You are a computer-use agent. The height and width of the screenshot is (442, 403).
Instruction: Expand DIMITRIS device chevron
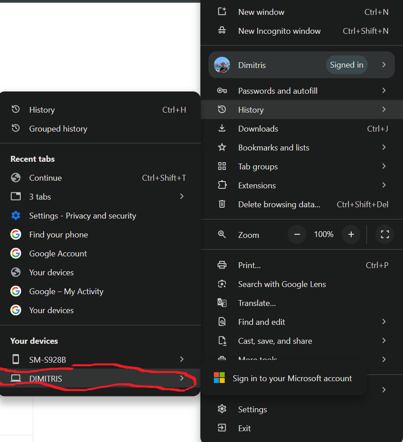(181, 378)
